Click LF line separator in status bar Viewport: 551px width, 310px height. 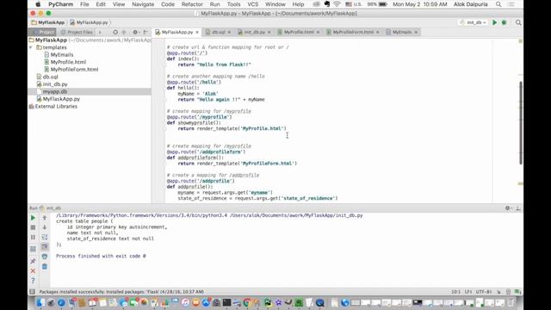click(468, 292)
